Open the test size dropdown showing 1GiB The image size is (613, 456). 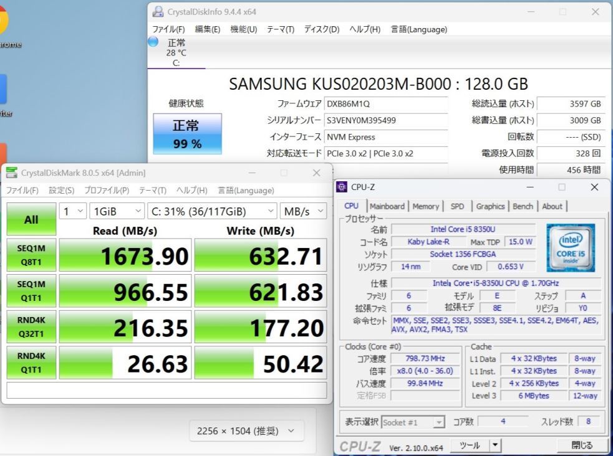(x=117, y=211)
